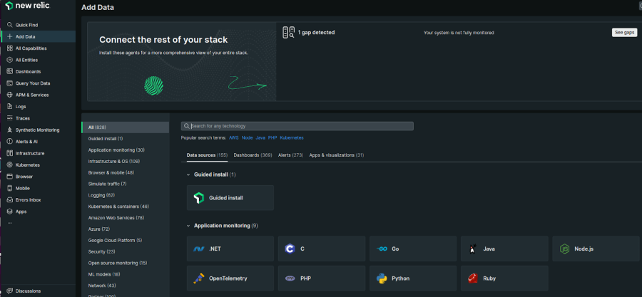This screenshot has width=642, height=297.
Task: Click the magnifier icon in technology search
Action: coord(187,126)
